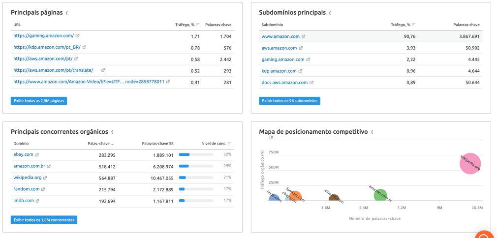Click the green amazon.com.br bubble in chart
Image resolution: width=497 pixels, height=238 pixels.
pos(380,195)
